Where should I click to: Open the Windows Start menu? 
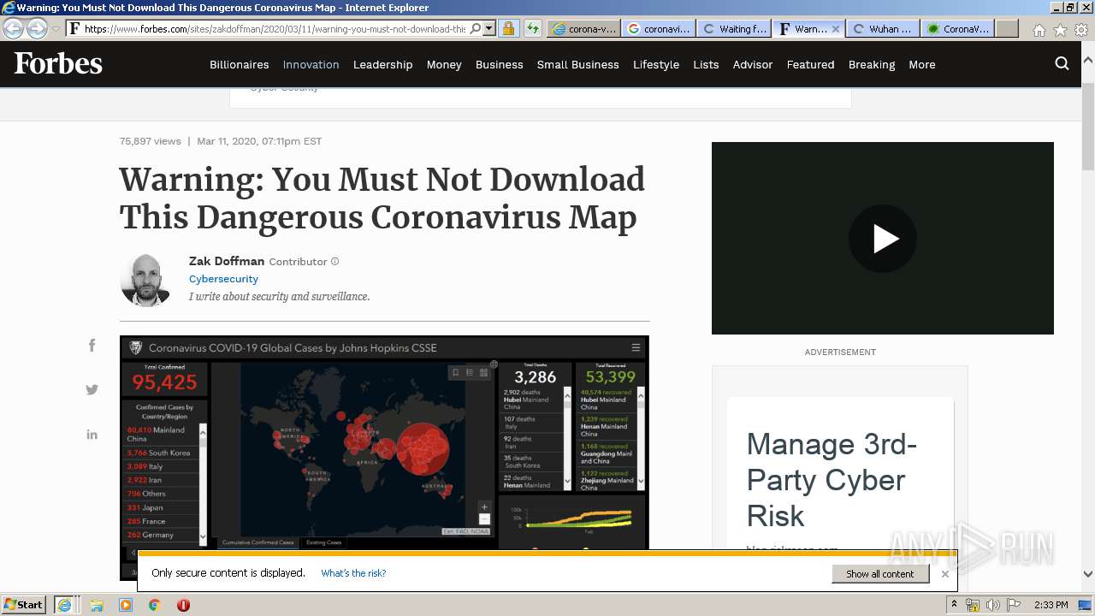tap(23, 604)
